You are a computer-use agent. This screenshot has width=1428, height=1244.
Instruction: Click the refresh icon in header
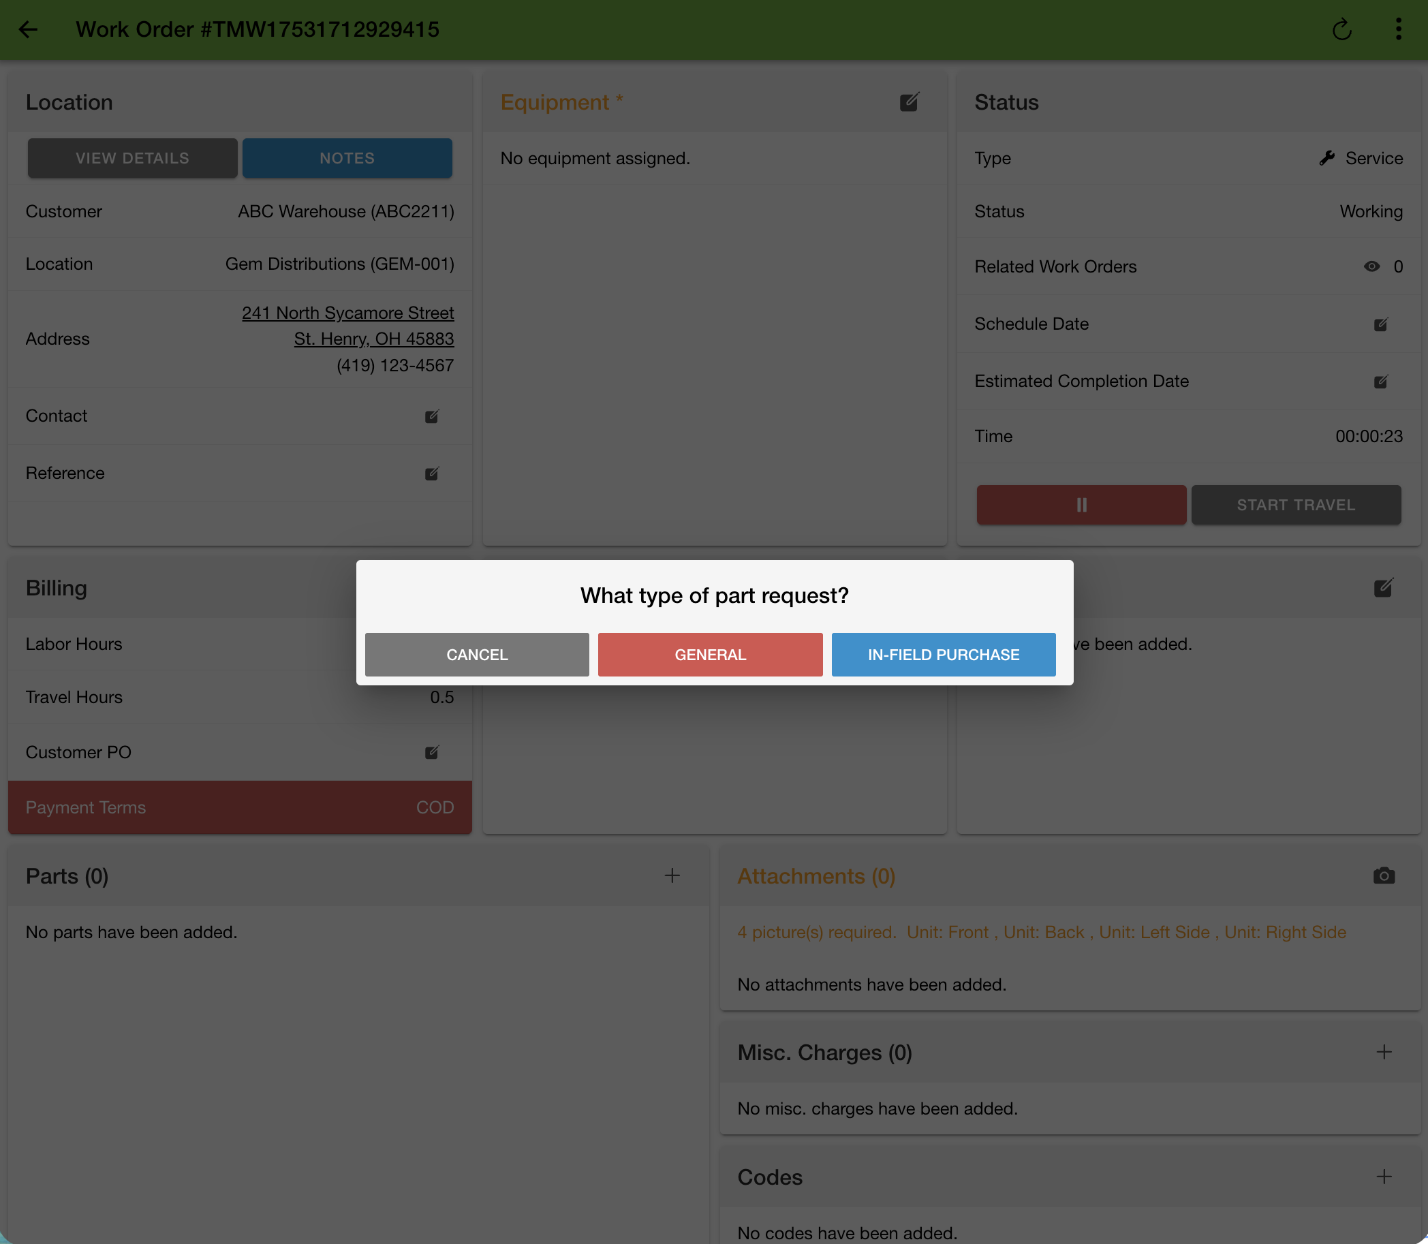tap(1341, 29)
